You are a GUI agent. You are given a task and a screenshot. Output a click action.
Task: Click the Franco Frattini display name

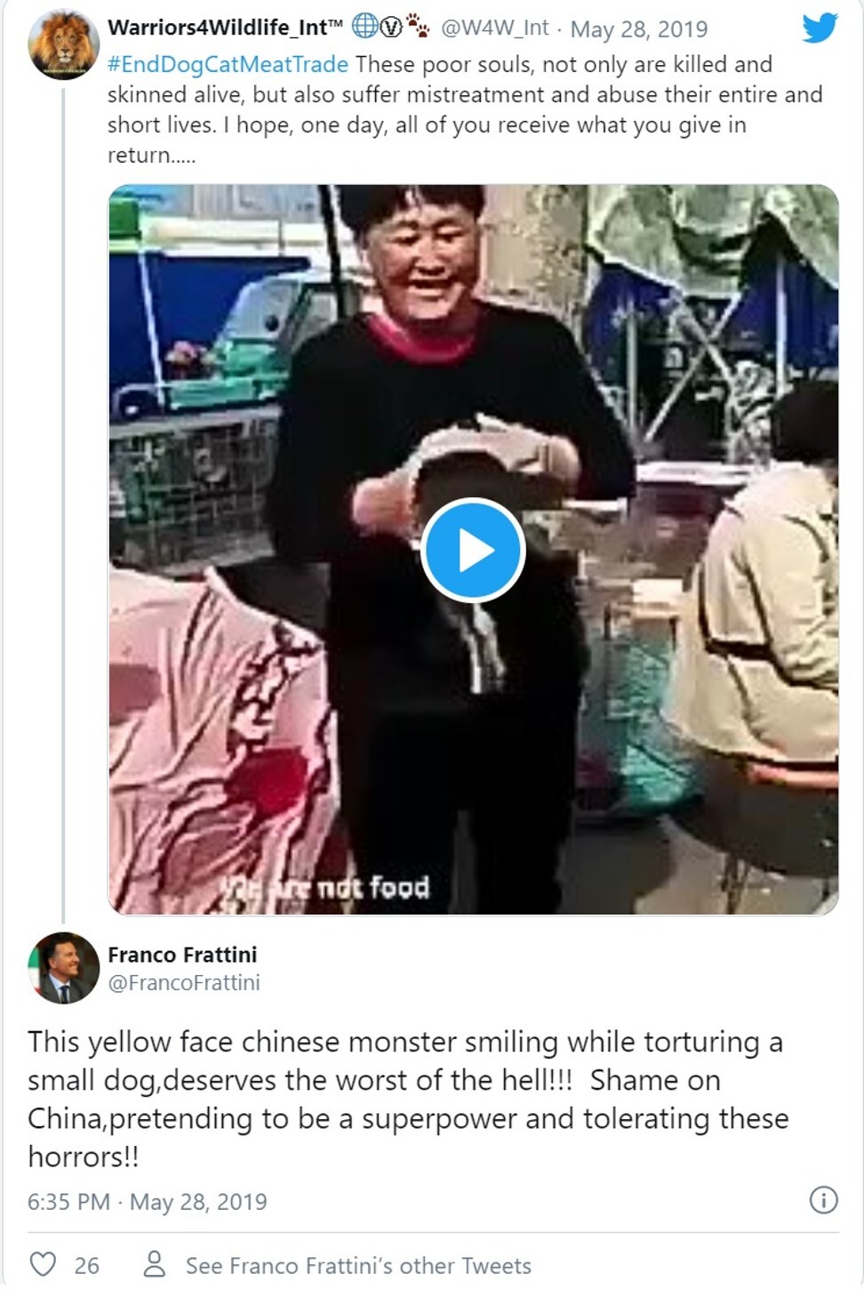182,955
